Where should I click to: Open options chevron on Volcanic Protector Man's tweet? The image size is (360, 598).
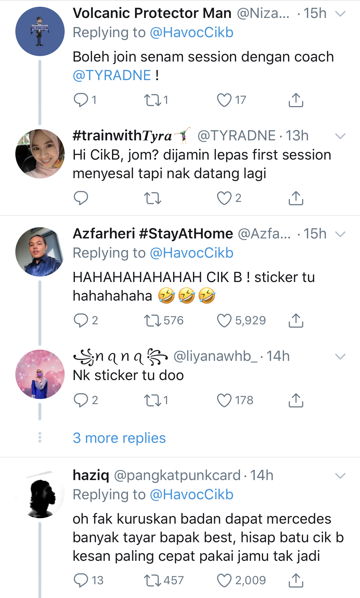coord(340,14)
